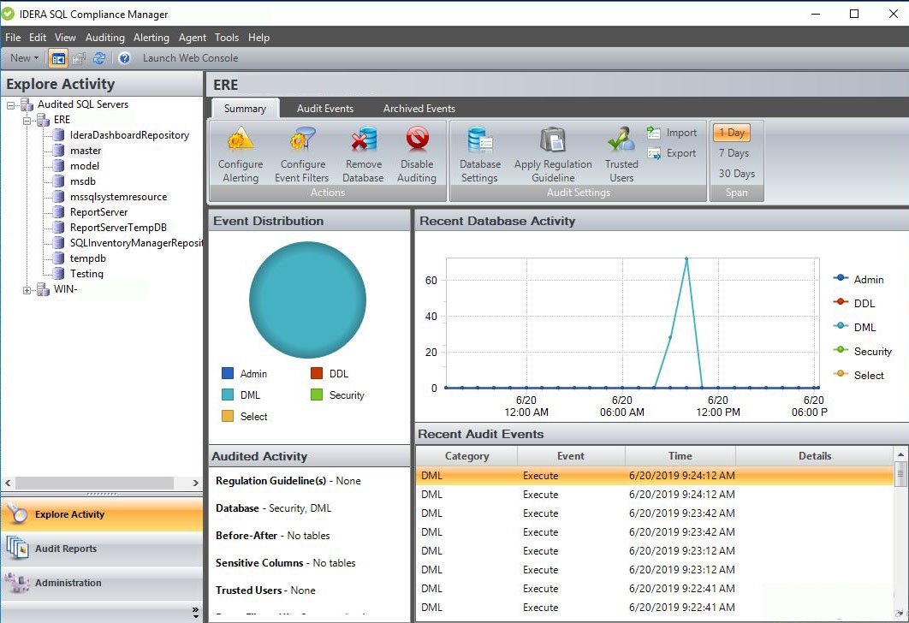Viewport: 909px width, 623px height.
Task: Sort events by Category column header
Action: click(466, 456)
